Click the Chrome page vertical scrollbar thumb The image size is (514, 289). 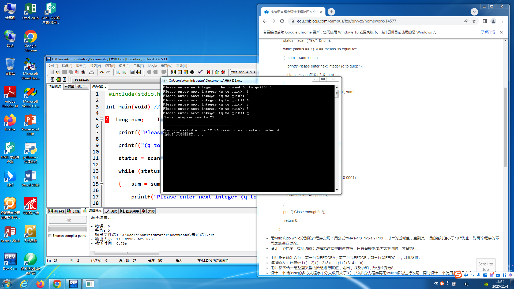pyautogui.click(x=505, y=127)
